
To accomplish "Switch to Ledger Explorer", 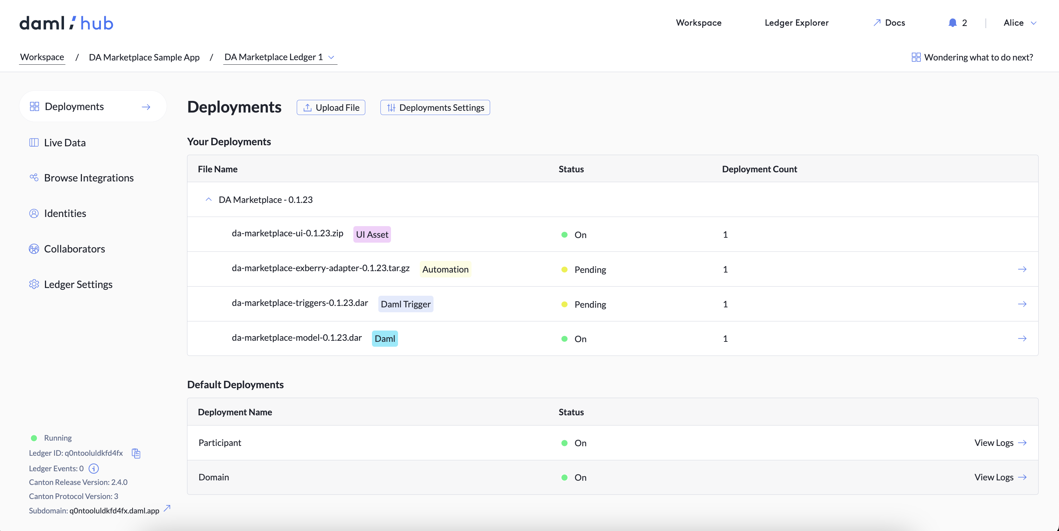I will coord(796,23).
